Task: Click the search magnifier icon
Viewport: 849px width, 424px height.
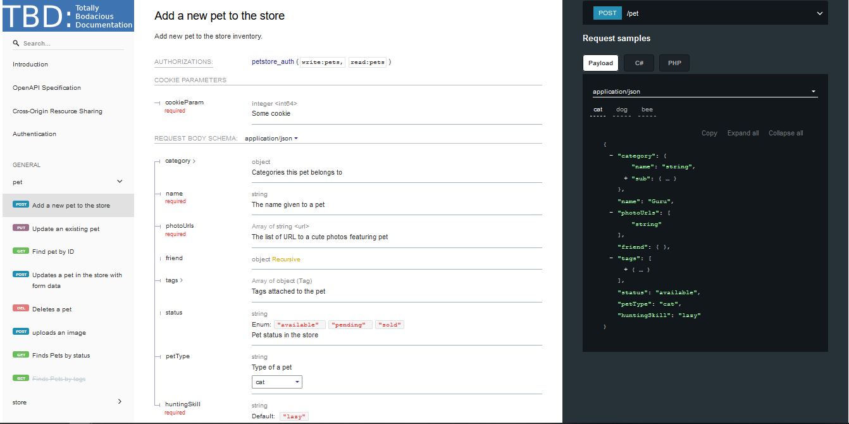Action: point(16,44)
